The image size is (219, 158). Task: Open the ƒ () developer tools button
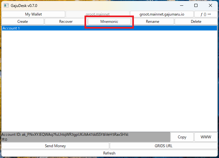pyautogui.click(x=206, y=14)
